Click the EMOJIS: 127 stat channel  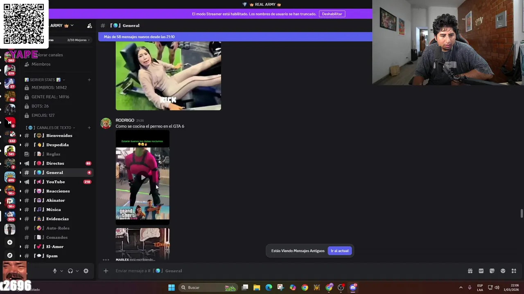[57, 115]
